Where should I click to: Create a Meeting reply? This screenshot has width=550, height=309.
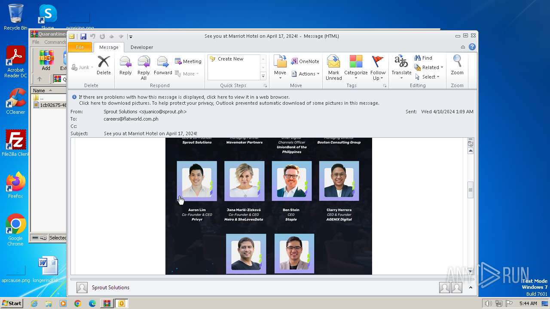click(x=188, y=61)
